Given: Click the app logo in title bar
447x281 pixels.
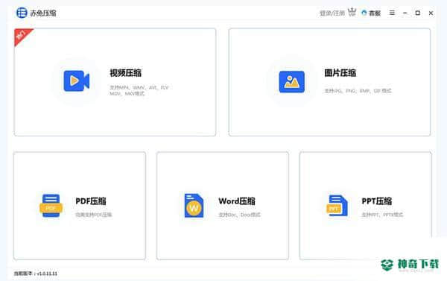Looking at the screenshot, I should (x=22, y=13).
